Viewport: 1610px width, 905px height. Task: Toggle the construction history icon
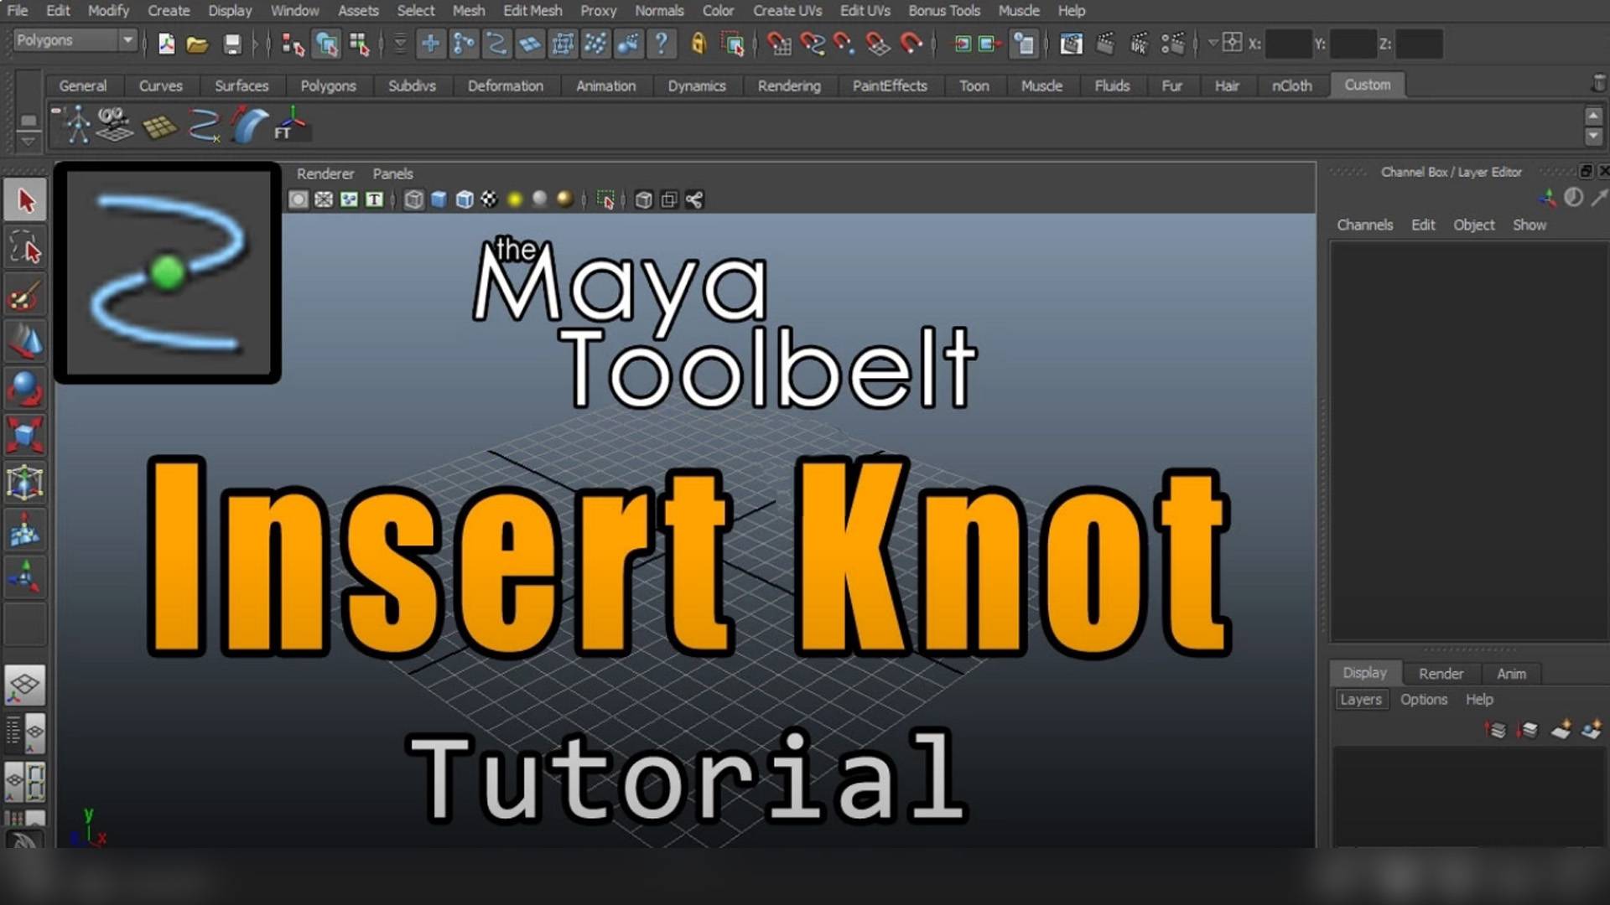(x=1024, y=44)
